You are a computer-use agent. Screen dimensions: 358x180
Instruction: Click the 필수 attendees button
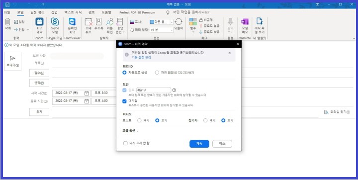[x=39, y=73]
